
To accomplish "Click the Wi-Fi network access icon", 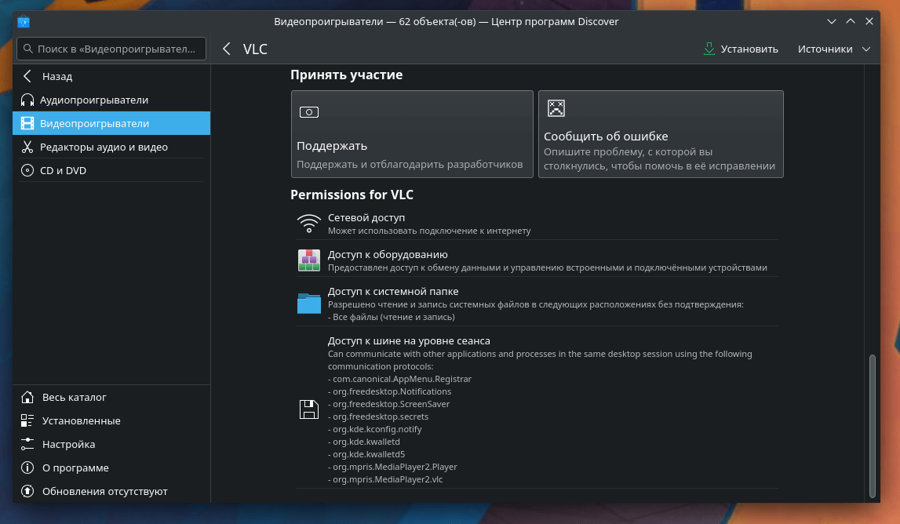I will pyautogui.click(x=309, y=224).
